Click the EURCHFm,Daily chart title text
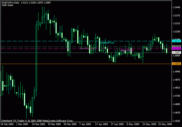The width and height of the screenshot is (182, 127). pos(11,3)
